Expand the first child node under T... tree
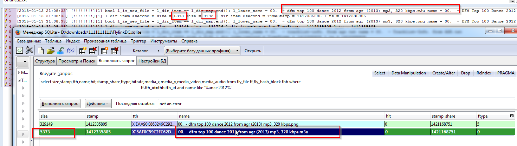The height and width of the screenshot is (146, 517). point(24,88)
